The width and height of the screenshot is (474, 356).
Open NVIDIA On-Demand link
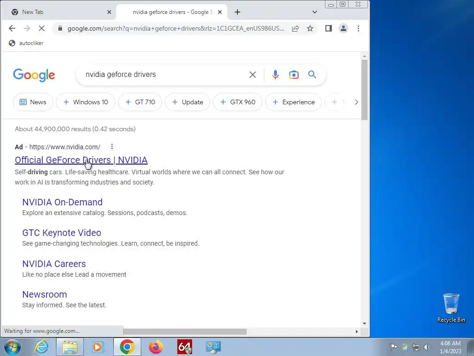coord(62,202)
